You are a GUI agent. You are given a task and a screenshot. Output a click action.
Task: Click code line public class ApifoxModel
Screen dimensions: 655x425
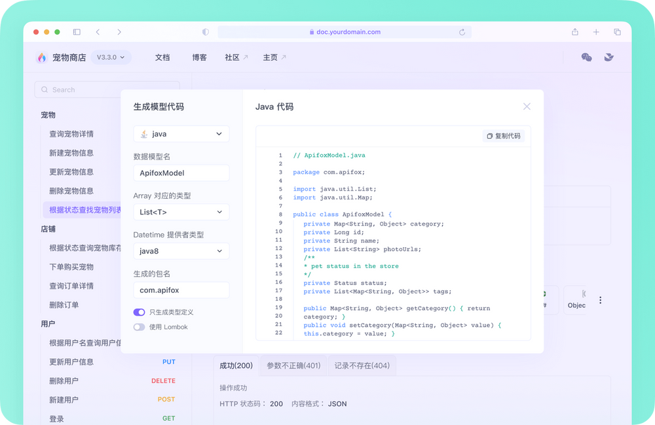click(342, 214)
